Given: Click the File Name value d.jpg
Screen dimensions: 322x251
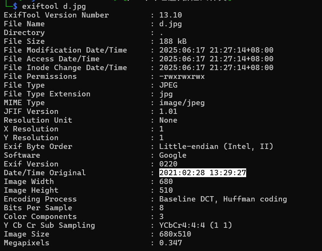Looking at the screenshot, I should 170,24.
